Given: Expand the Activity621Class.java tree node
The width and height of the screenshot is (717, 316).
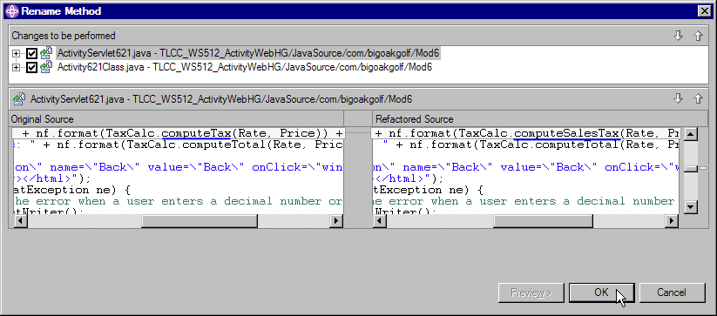Looking at the screenshot, I should [17, 68].
